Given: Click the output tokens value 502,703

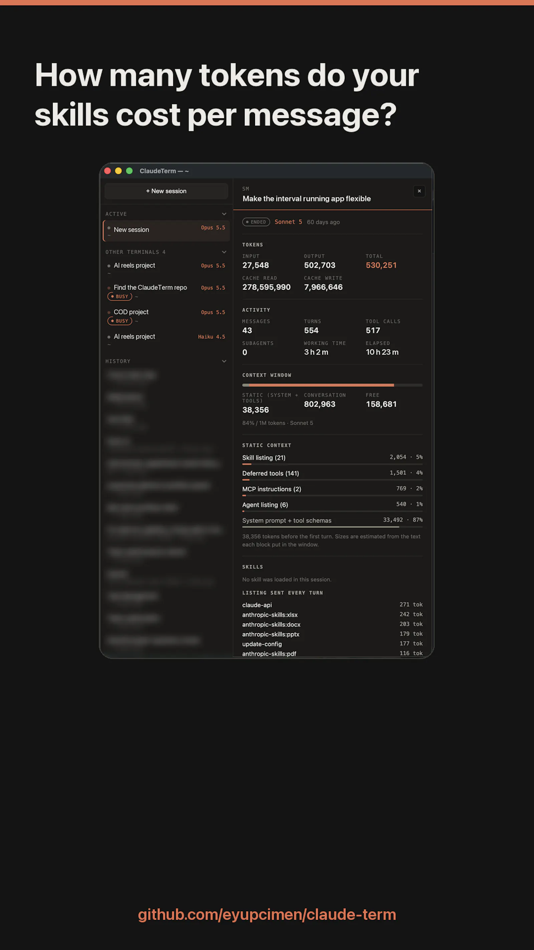Looking at the screenshot, I should tap(319, 266).
